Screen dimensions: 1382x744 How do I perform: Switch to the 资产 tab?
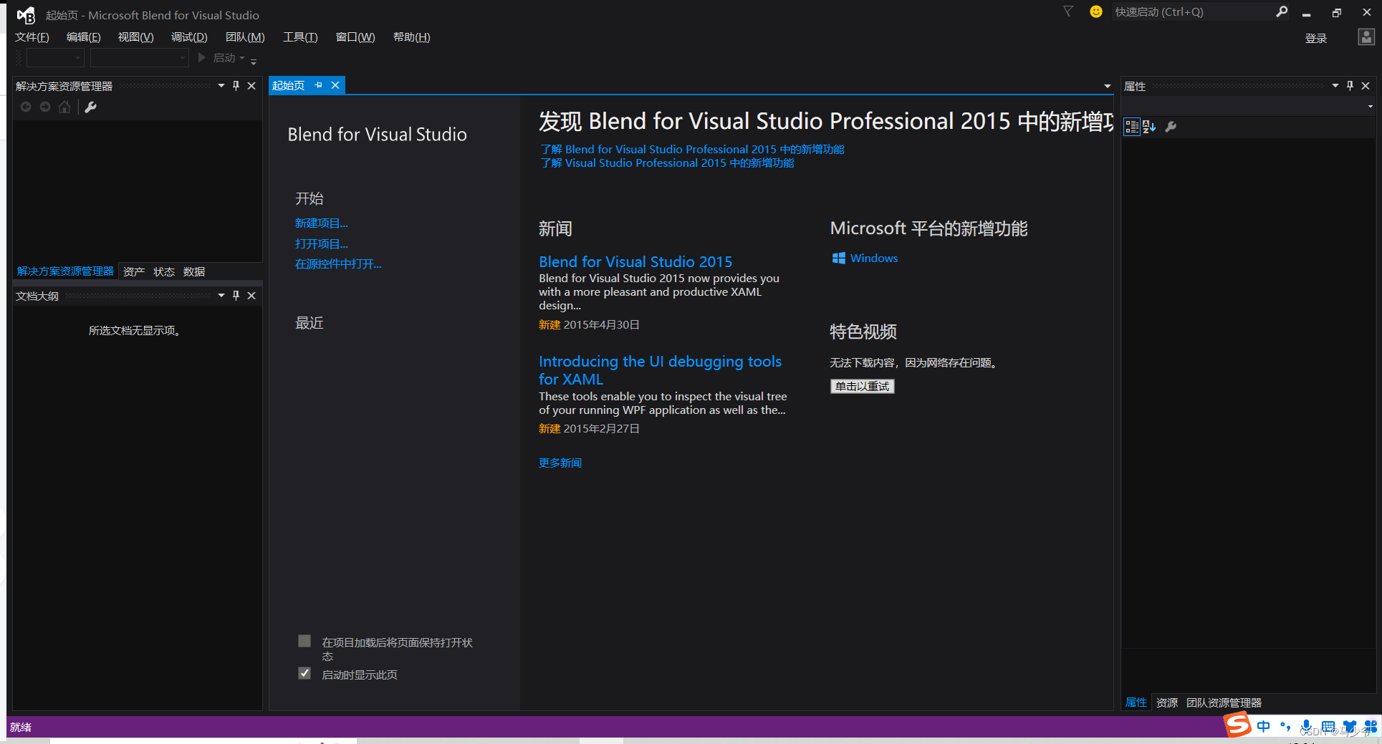click(x=133, y=272)
